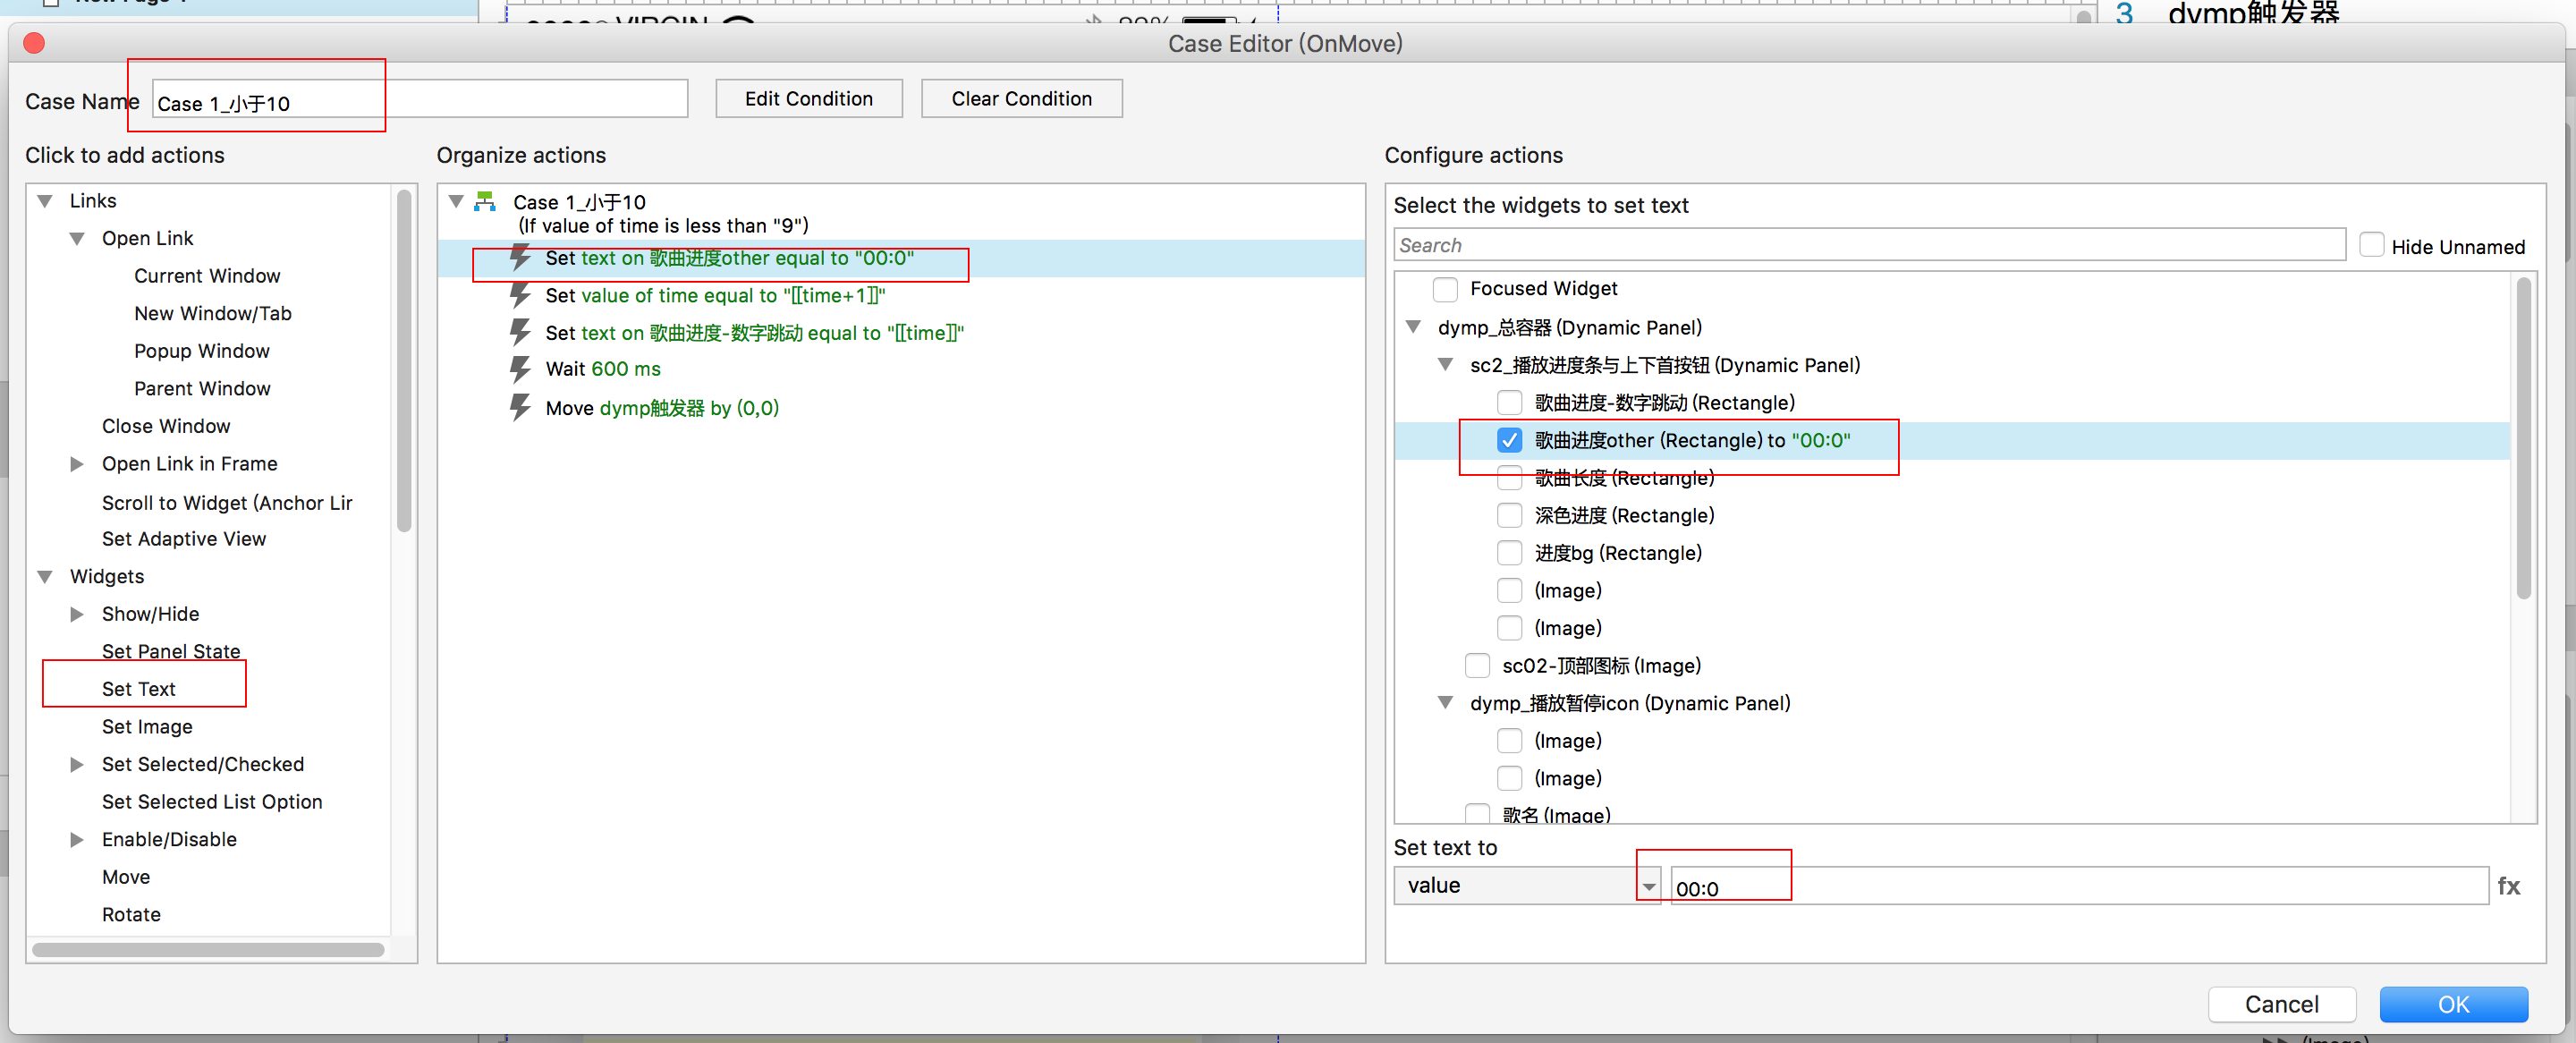Select the Set Panel State action
This screenshot has height=1043, width=2576.
[x=171, y=651]
